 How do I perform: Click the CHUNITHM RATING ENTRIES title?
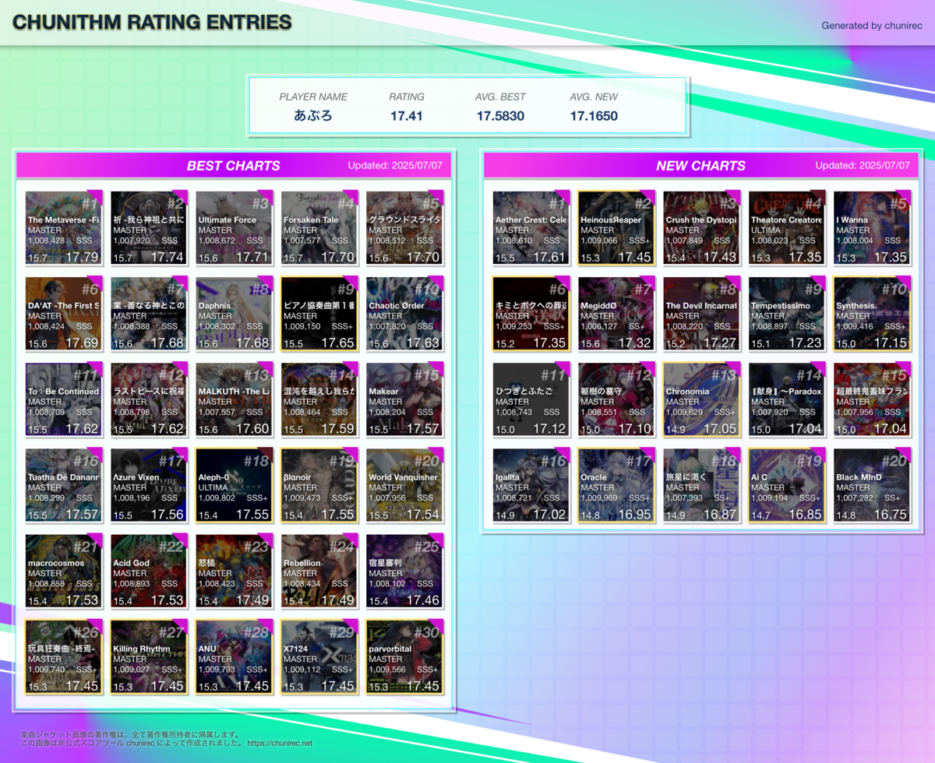coord(152,22)
